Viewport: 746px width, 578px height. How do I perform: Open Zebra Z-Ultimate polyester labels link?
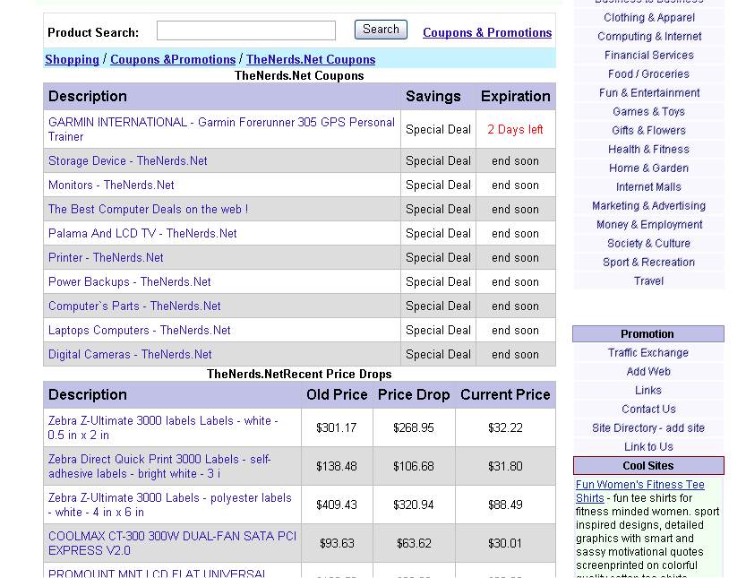click(170, 505)
